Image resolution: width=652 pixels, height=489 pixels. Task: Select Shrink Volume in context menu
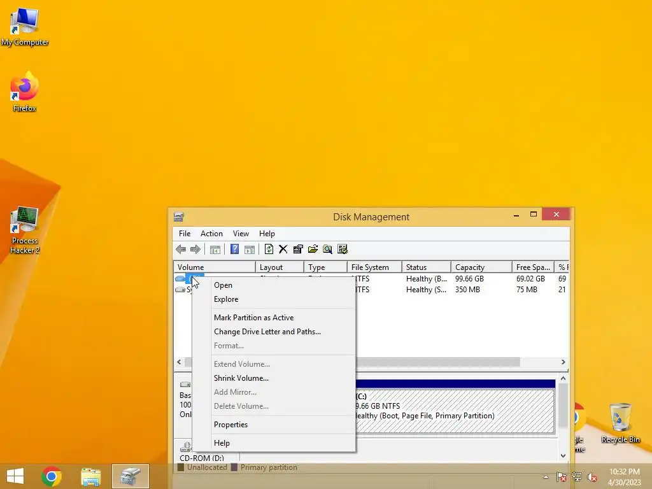coord(274,378)
